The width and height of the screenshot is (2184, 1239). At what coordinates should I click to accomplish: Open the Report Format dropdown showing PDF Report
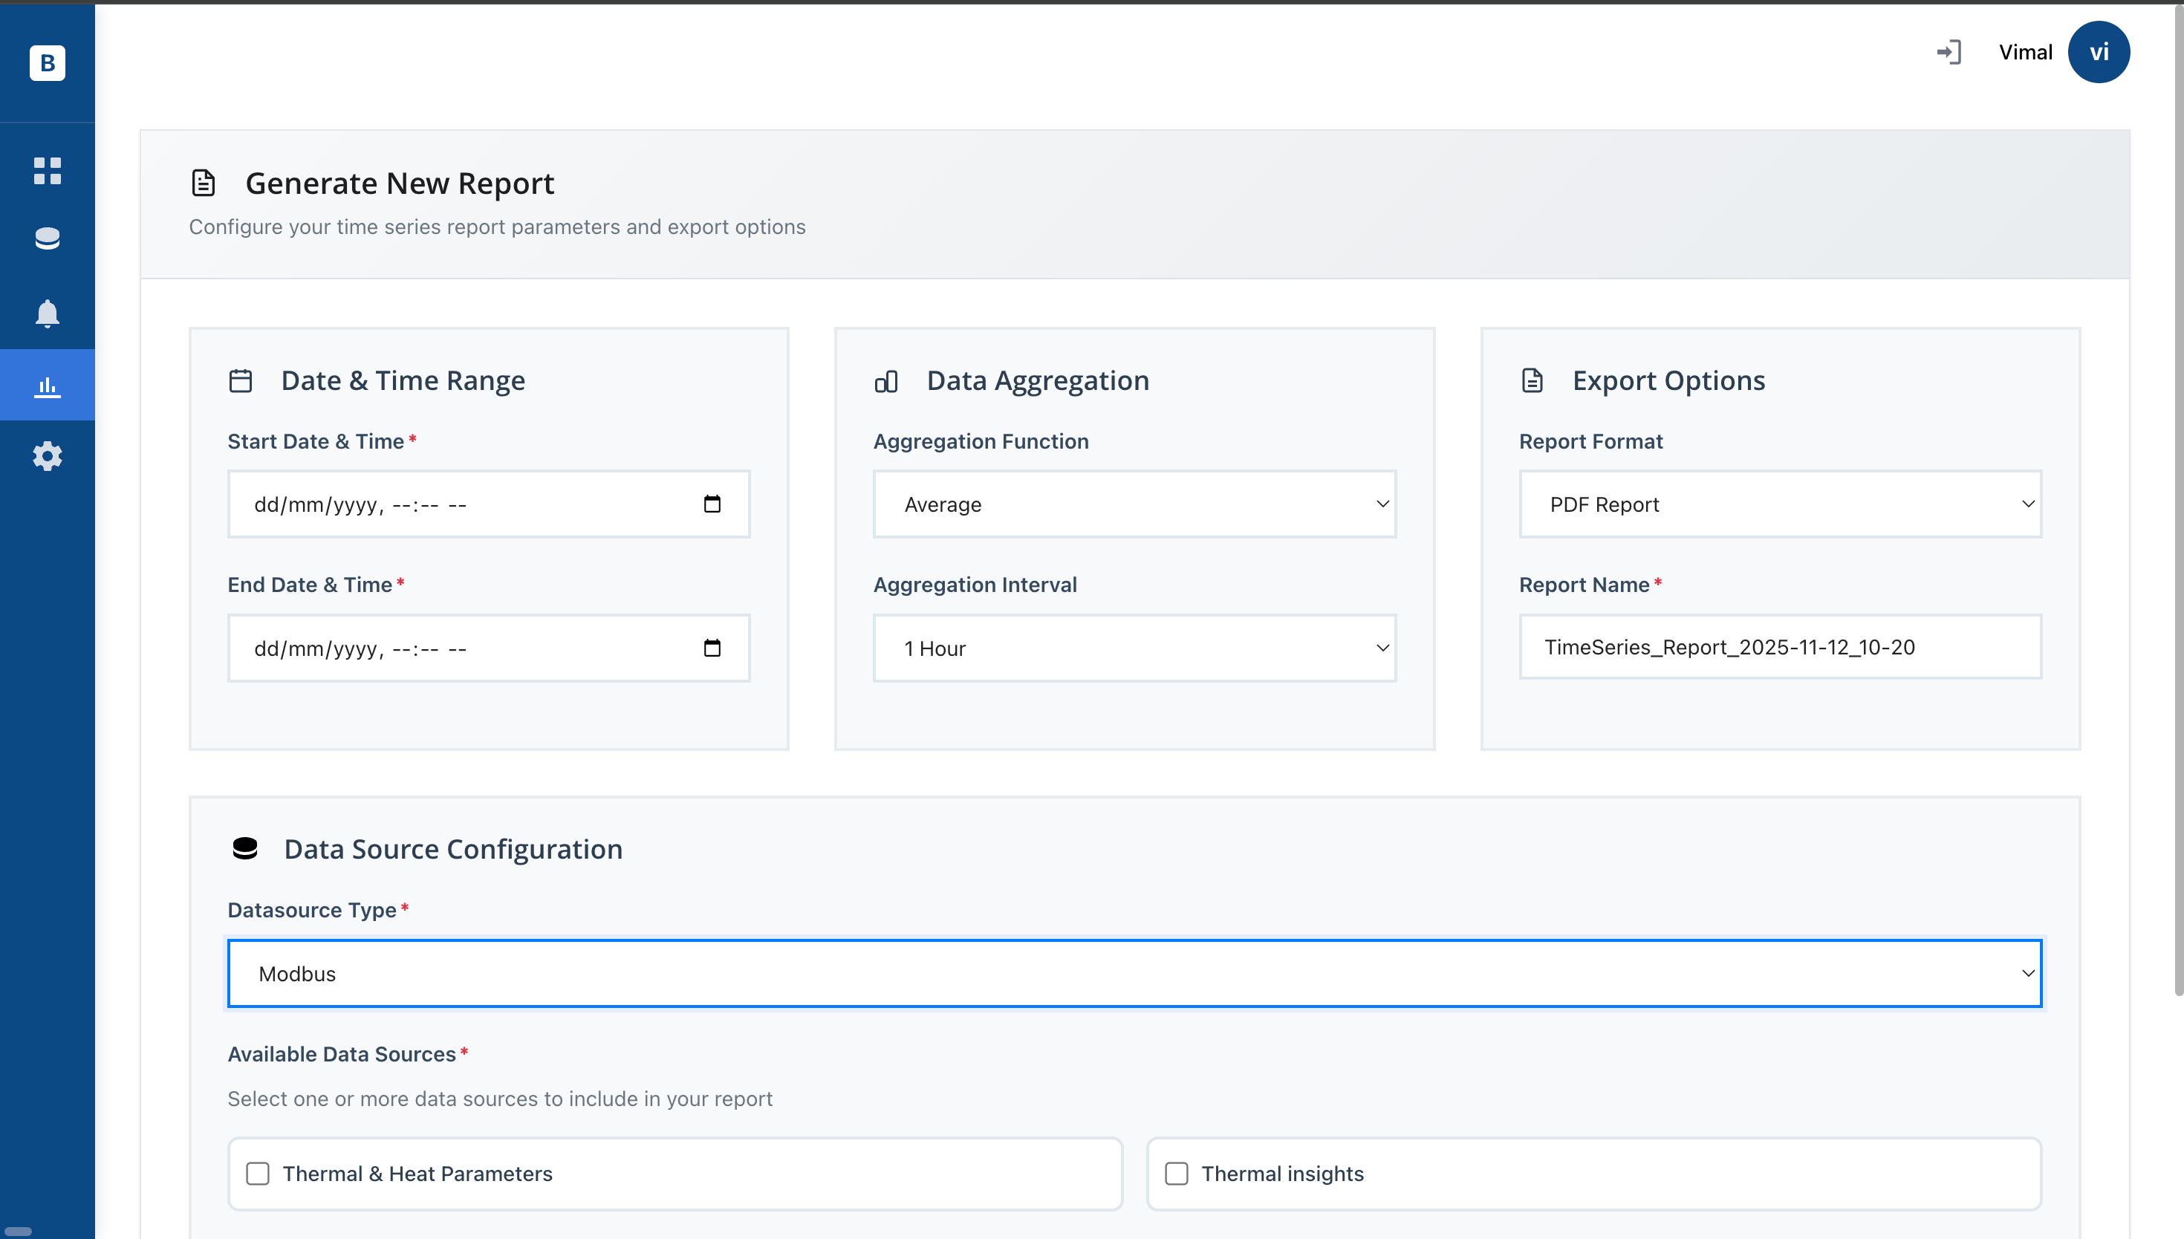pyautogui.click(x=1779, y=504)
